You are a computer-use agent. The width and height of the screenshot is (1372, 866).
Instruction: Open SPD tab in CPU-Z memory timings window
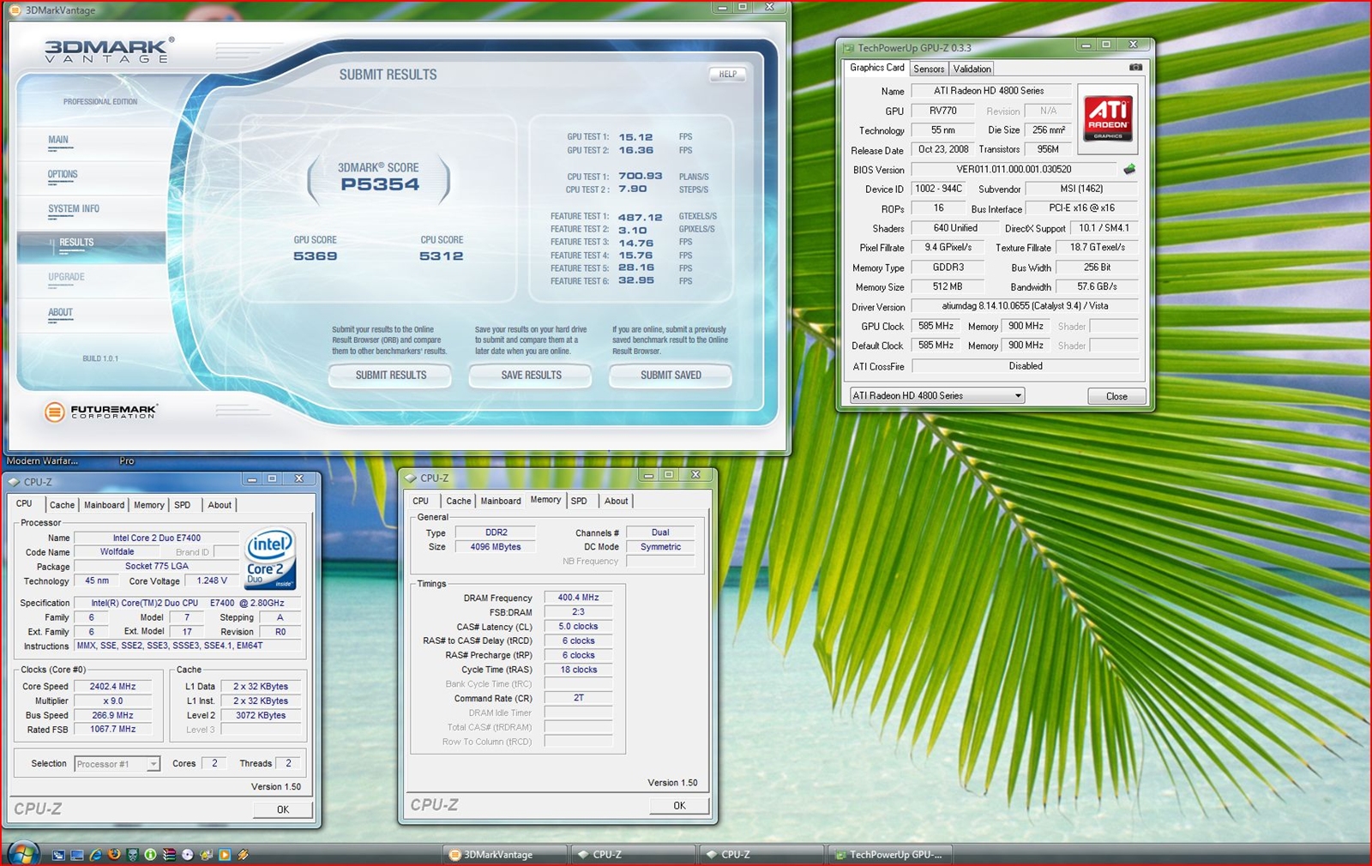click(x=579, y=501)
